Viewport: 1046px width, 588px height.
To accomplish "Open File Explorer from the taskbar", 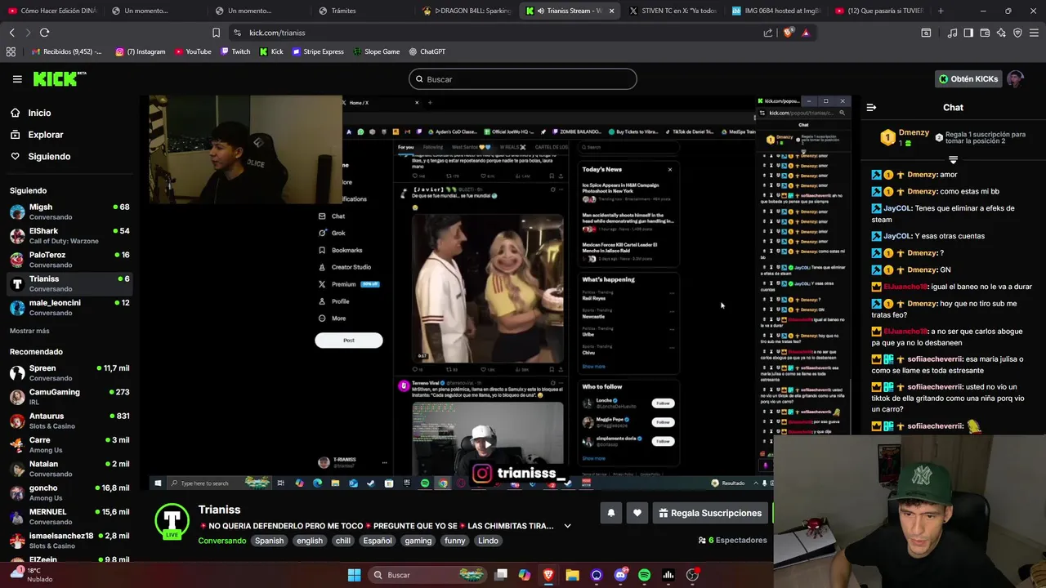I will pyautogui.click(x=572, y=575).
